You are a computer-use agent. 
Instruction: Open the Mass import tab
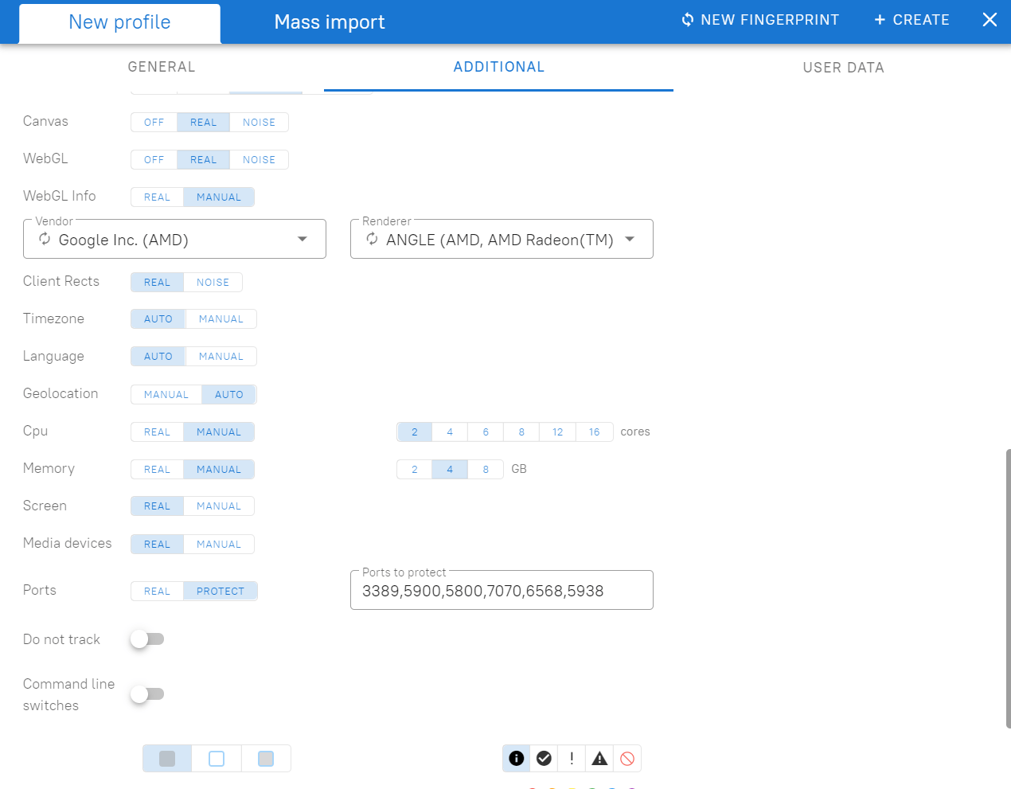pyautogui.click(x=330, y=22)
